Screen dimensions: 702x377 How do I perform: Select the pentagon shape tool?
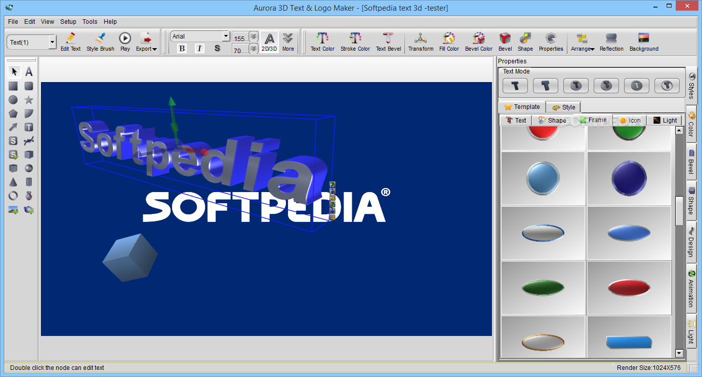pyautogui.click(x=13, y=114)
